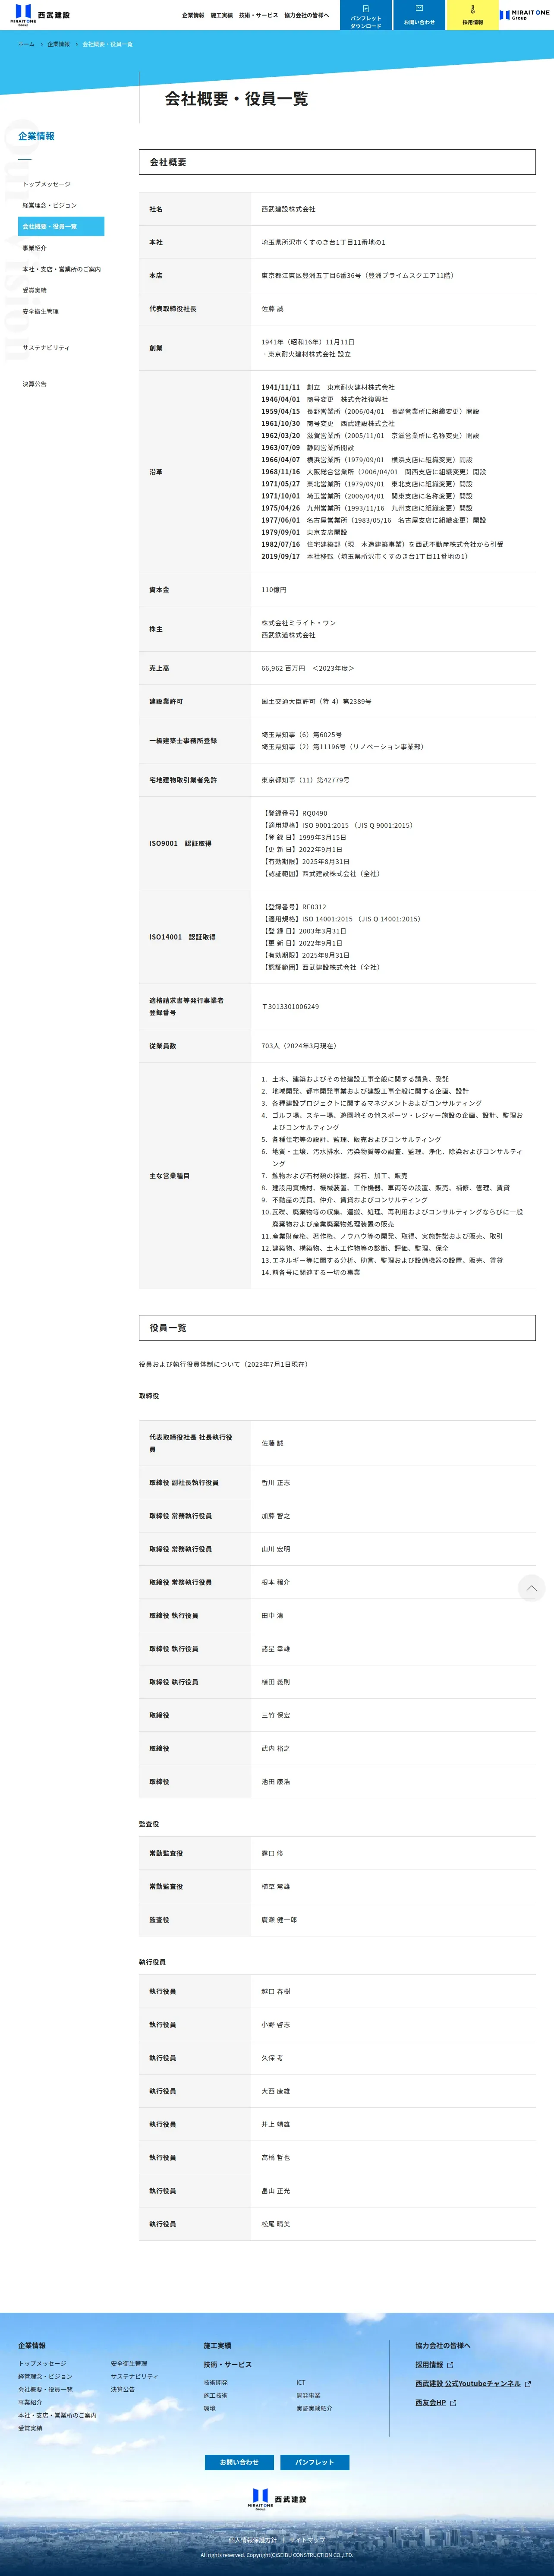Select 安全衛生管理 in sidebar
The image size is (554, 2576).
pos(40,311)
